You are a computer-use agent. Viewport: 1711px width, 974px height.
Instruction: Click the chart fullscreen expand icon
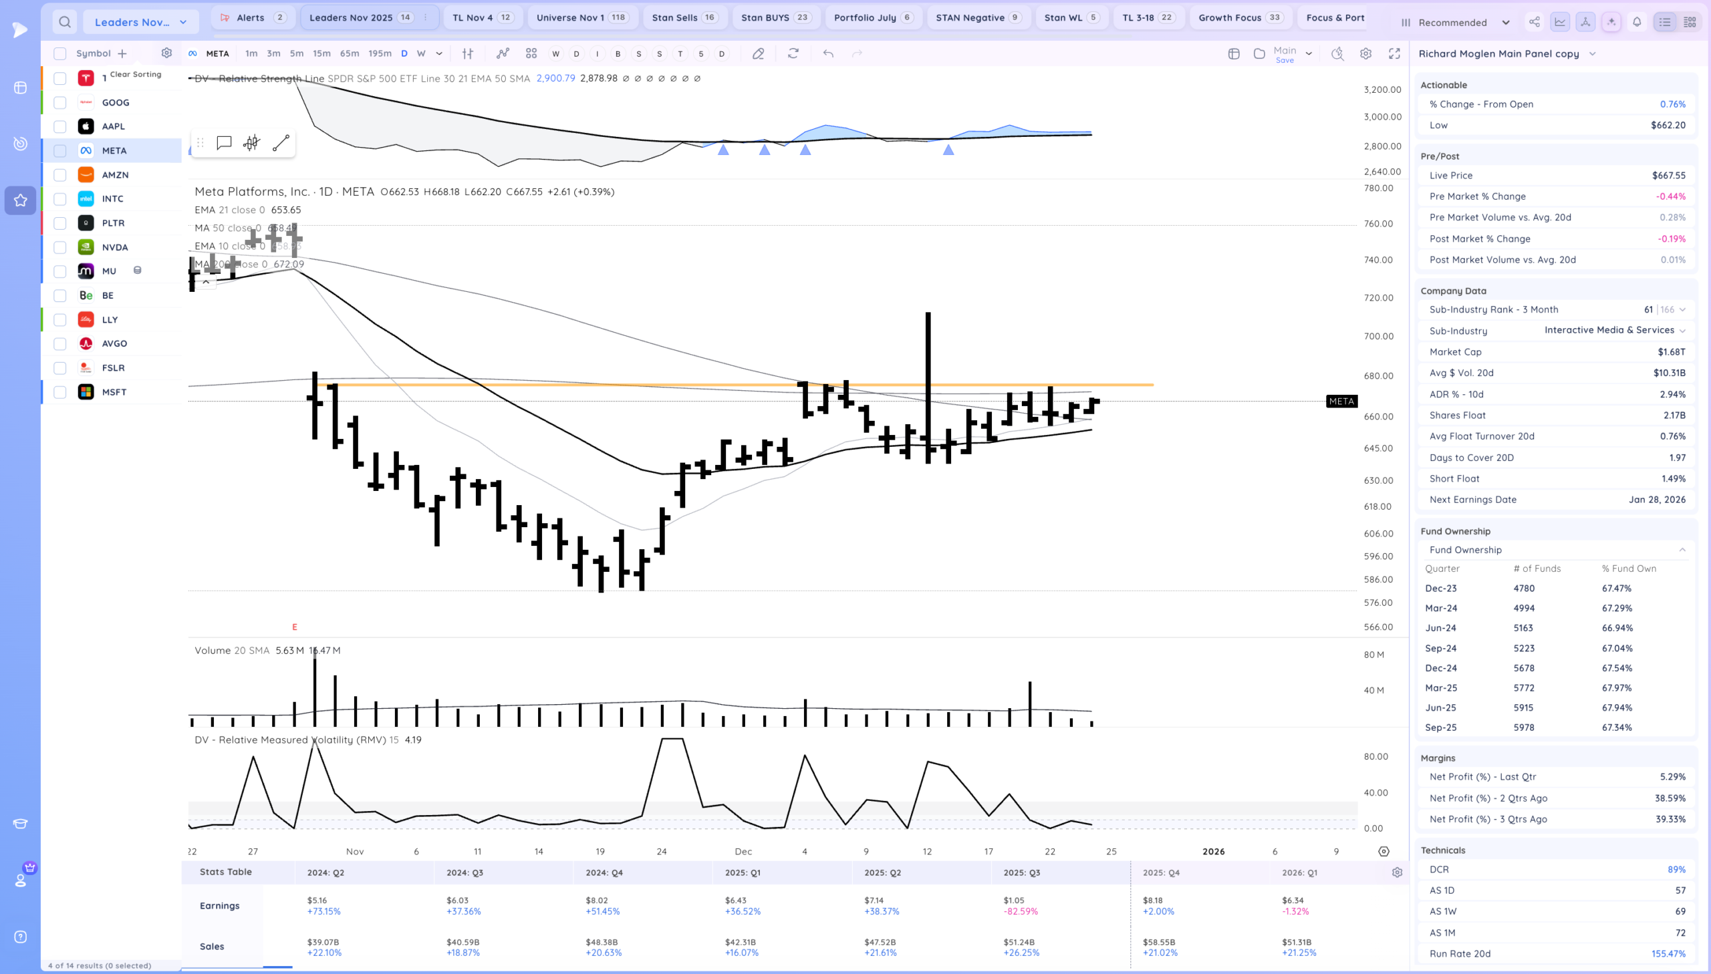pos(1394,53)
